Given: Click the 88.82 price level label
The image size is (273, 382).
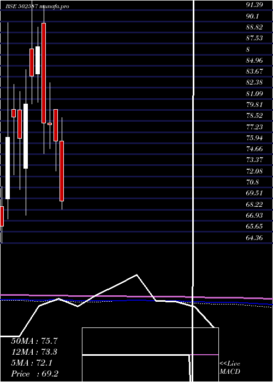Looking at the screenshot, I should (x=254, y=27).
